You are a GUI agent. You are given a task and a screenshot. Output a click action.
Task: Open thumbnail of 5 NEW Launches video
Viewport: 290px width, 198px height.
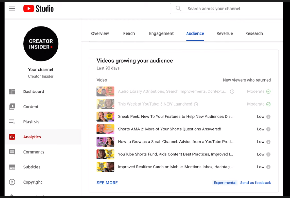point(106,104)
